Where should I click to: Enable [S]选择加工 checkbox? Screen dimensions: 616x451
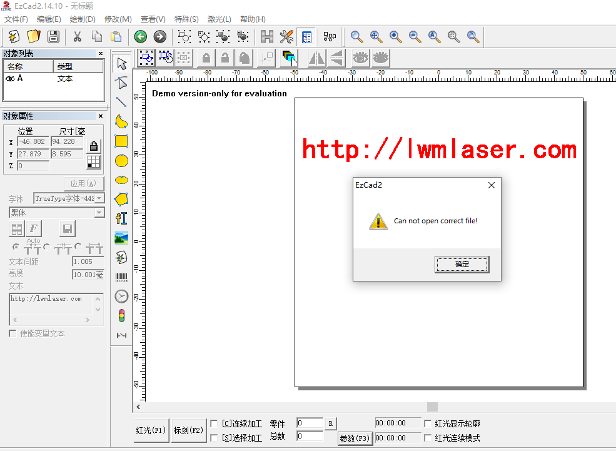pos(214,438)
